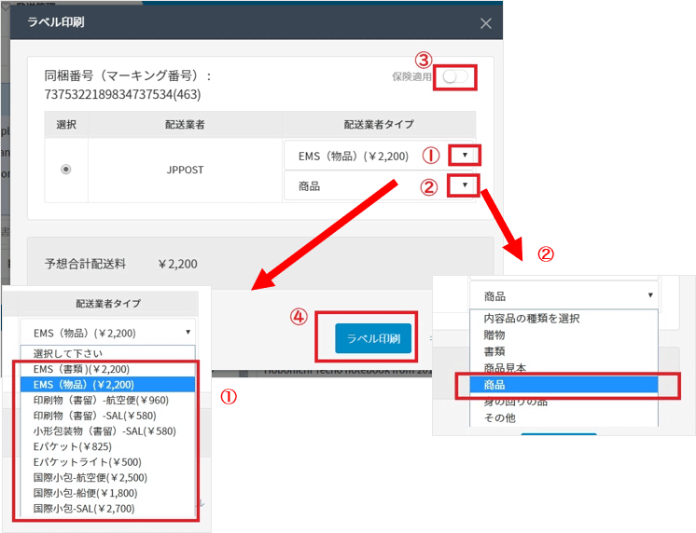
Task: Click the 配送業者 column header
Action: coord(185,125)
